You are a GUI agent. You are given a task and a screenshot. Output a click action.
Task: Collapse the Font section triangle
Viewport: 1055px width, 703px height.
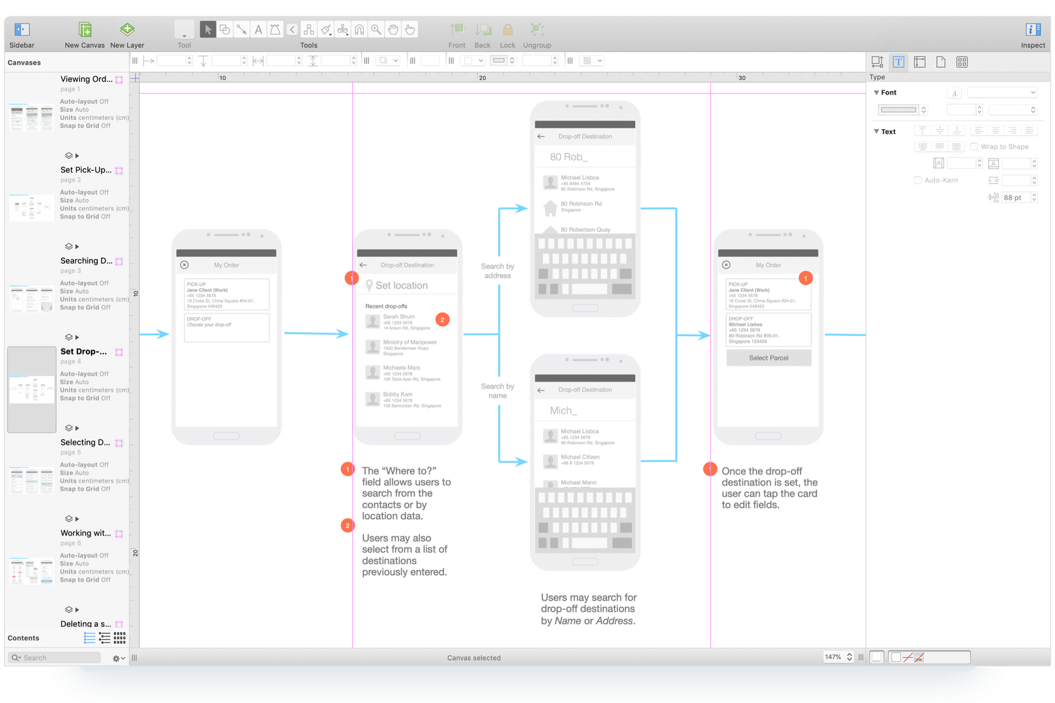(x=876, y=93)
